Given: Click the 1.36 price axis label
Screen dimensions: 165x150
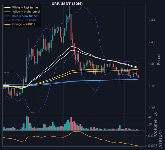Looking at the screenshot, I should (152, 108).
